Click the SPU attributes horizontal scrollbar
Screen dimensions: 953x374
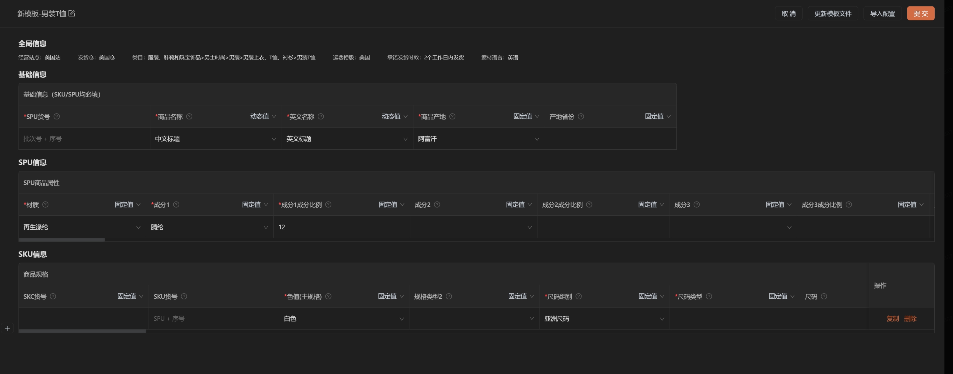(62, 240)
